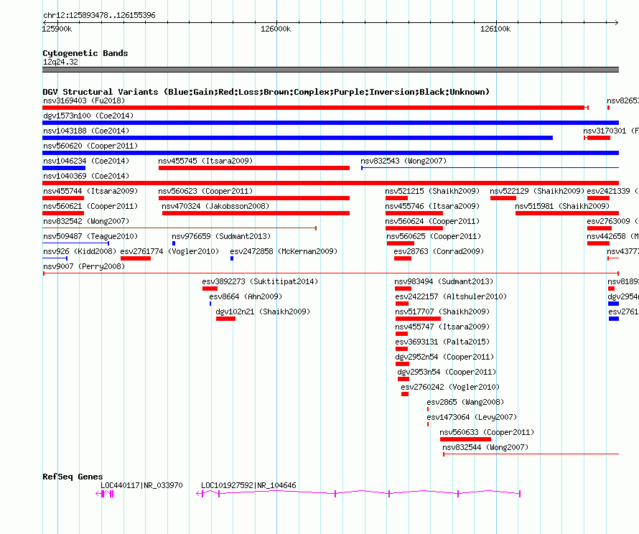639x534 pixels.
Task: Click the 12q24.32 band label
Action: [x=60, y=62]
